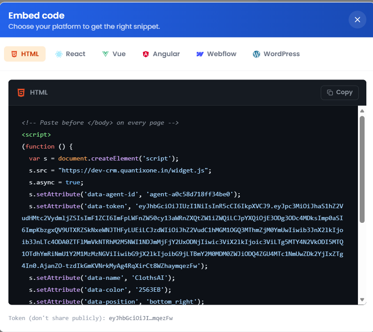The width and height of the screenshot is (373, 332).
Task: Click the opening <script> tag
Action: coord(36,134)
